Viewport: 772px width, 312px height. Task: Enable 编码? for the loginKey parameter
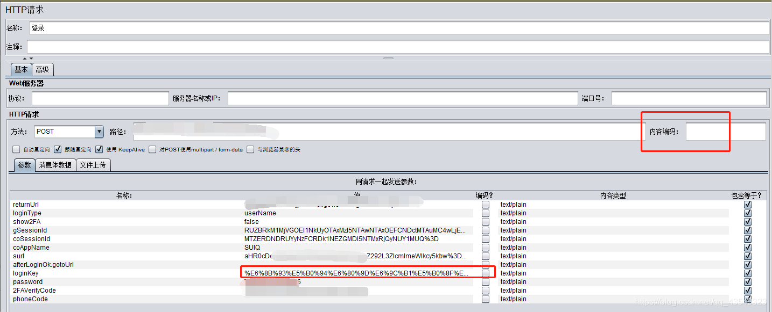[485, 273]
